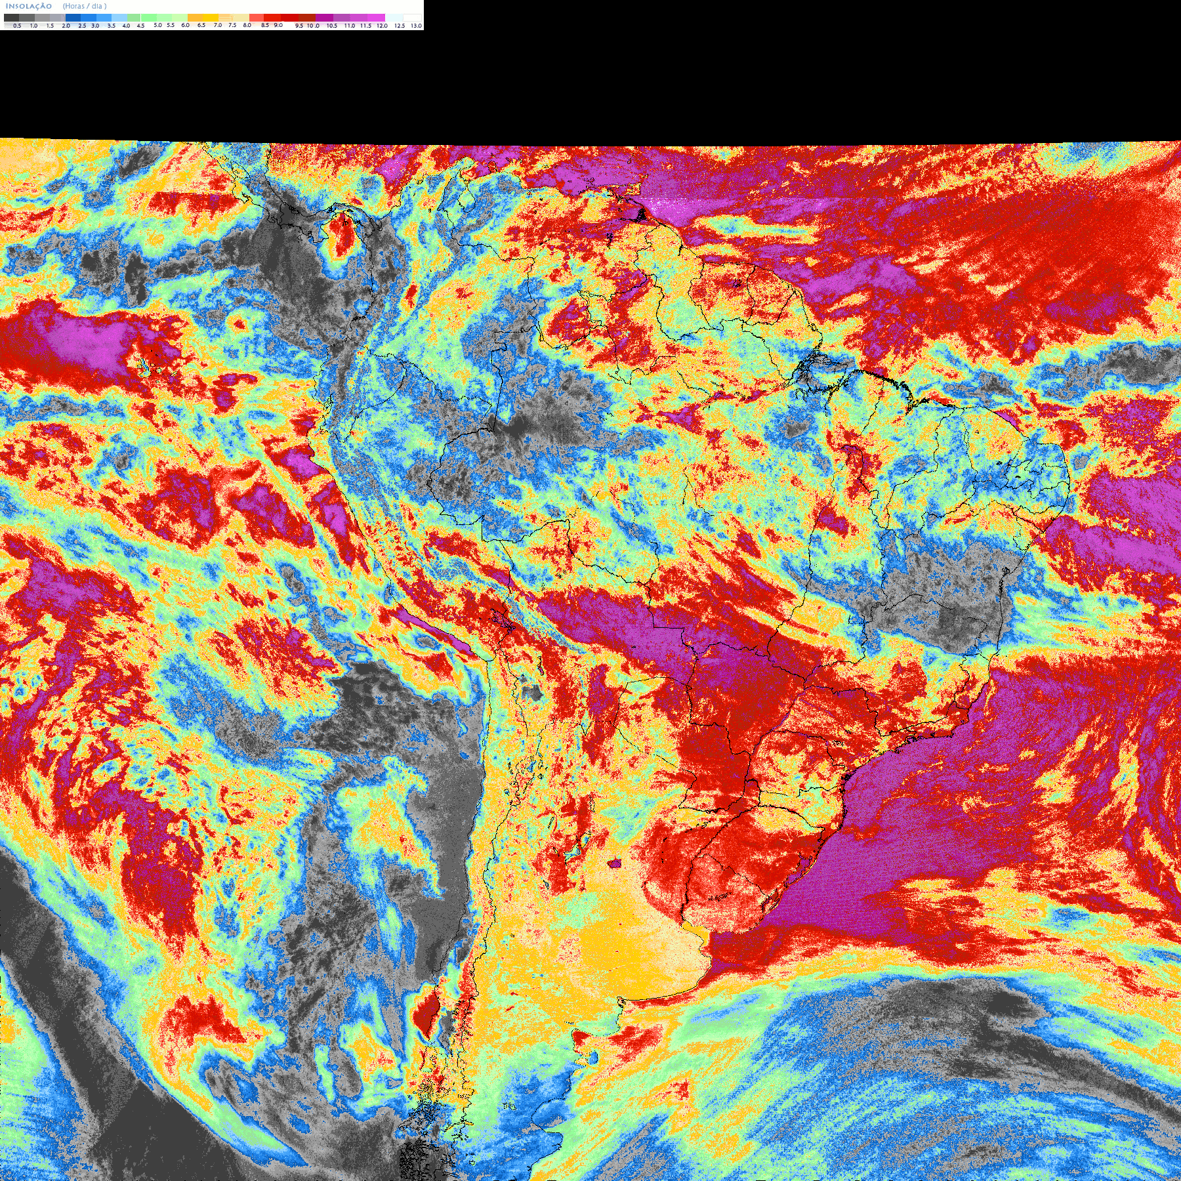Click the 4.5 legend value label
Viewport: 1181px width, 1181px height.
140,26
